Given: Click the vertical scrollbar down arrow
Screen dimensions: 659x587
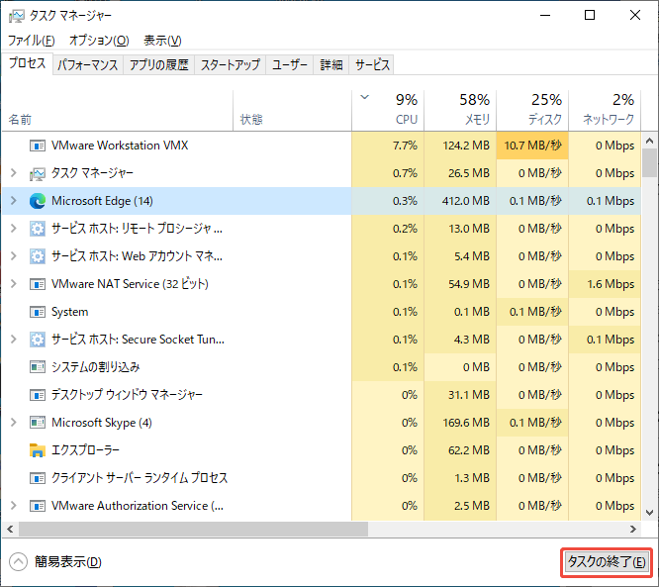Looking at the screenshot, I should 649,513.
